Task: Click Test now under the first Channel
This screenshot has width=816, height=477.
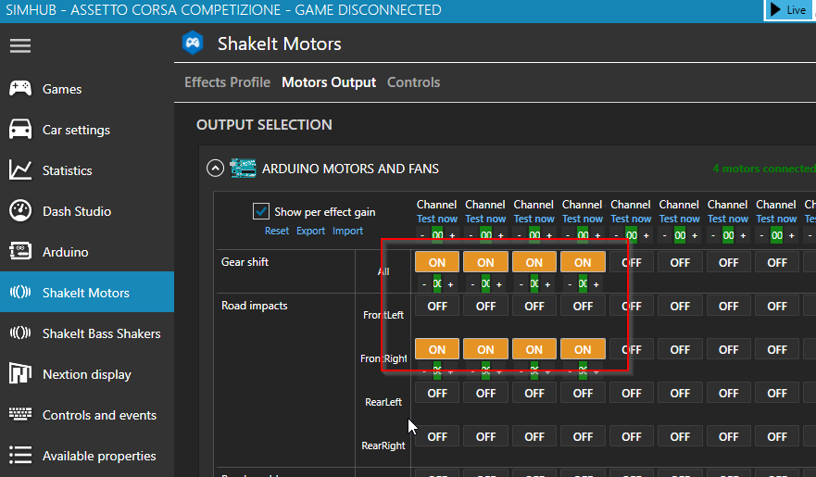Action: pyautogui.click(x=437, y=219)
